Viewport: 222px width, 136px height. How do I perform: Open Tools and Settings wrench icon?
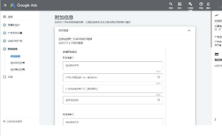pyautogui.click(x=190, y=4)
